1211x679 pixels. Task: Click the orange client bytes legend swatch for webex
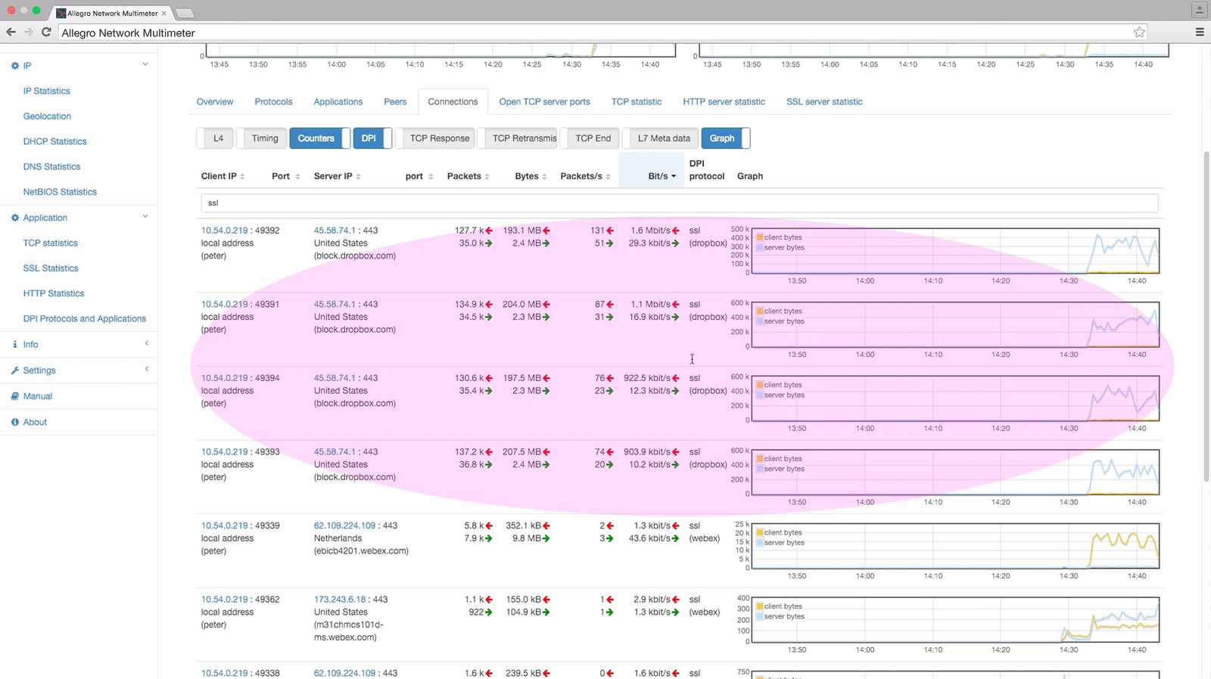(x=760, y=532)
